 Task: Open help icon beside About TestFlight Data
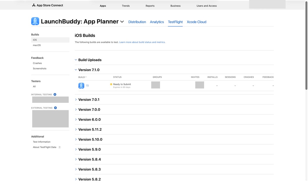coord(60,147)
